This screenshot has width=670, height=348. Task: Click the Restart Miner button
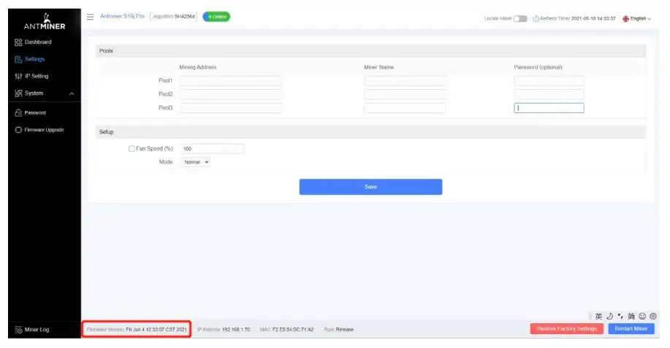[631, 329]
